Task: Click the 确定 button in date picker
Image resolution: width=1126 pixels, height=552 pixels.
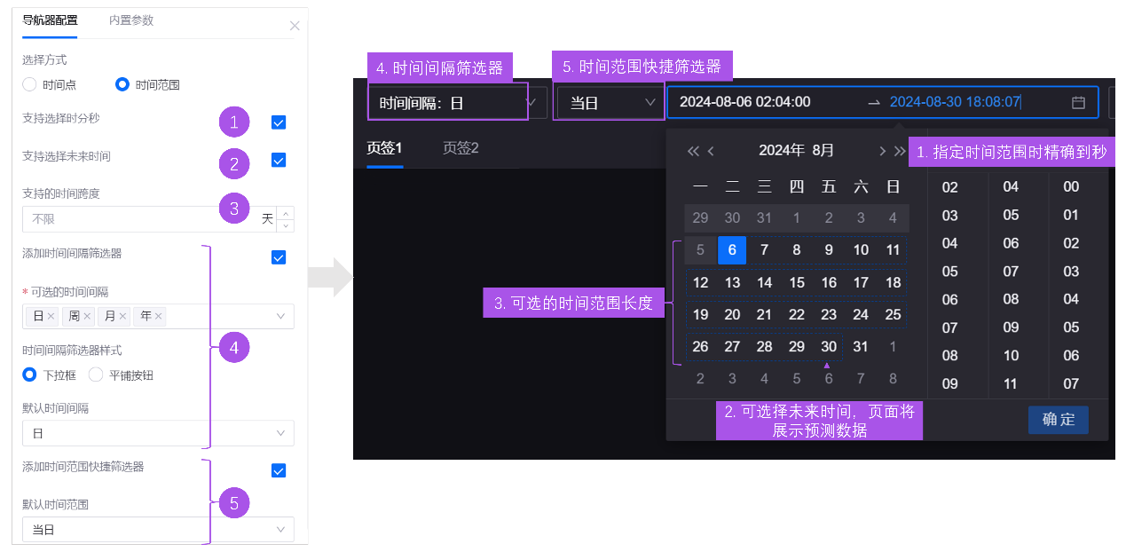Action: coord(1058,420)
